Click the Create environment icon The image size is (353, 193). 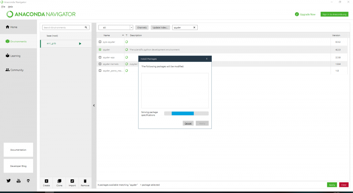click(46, 181)
